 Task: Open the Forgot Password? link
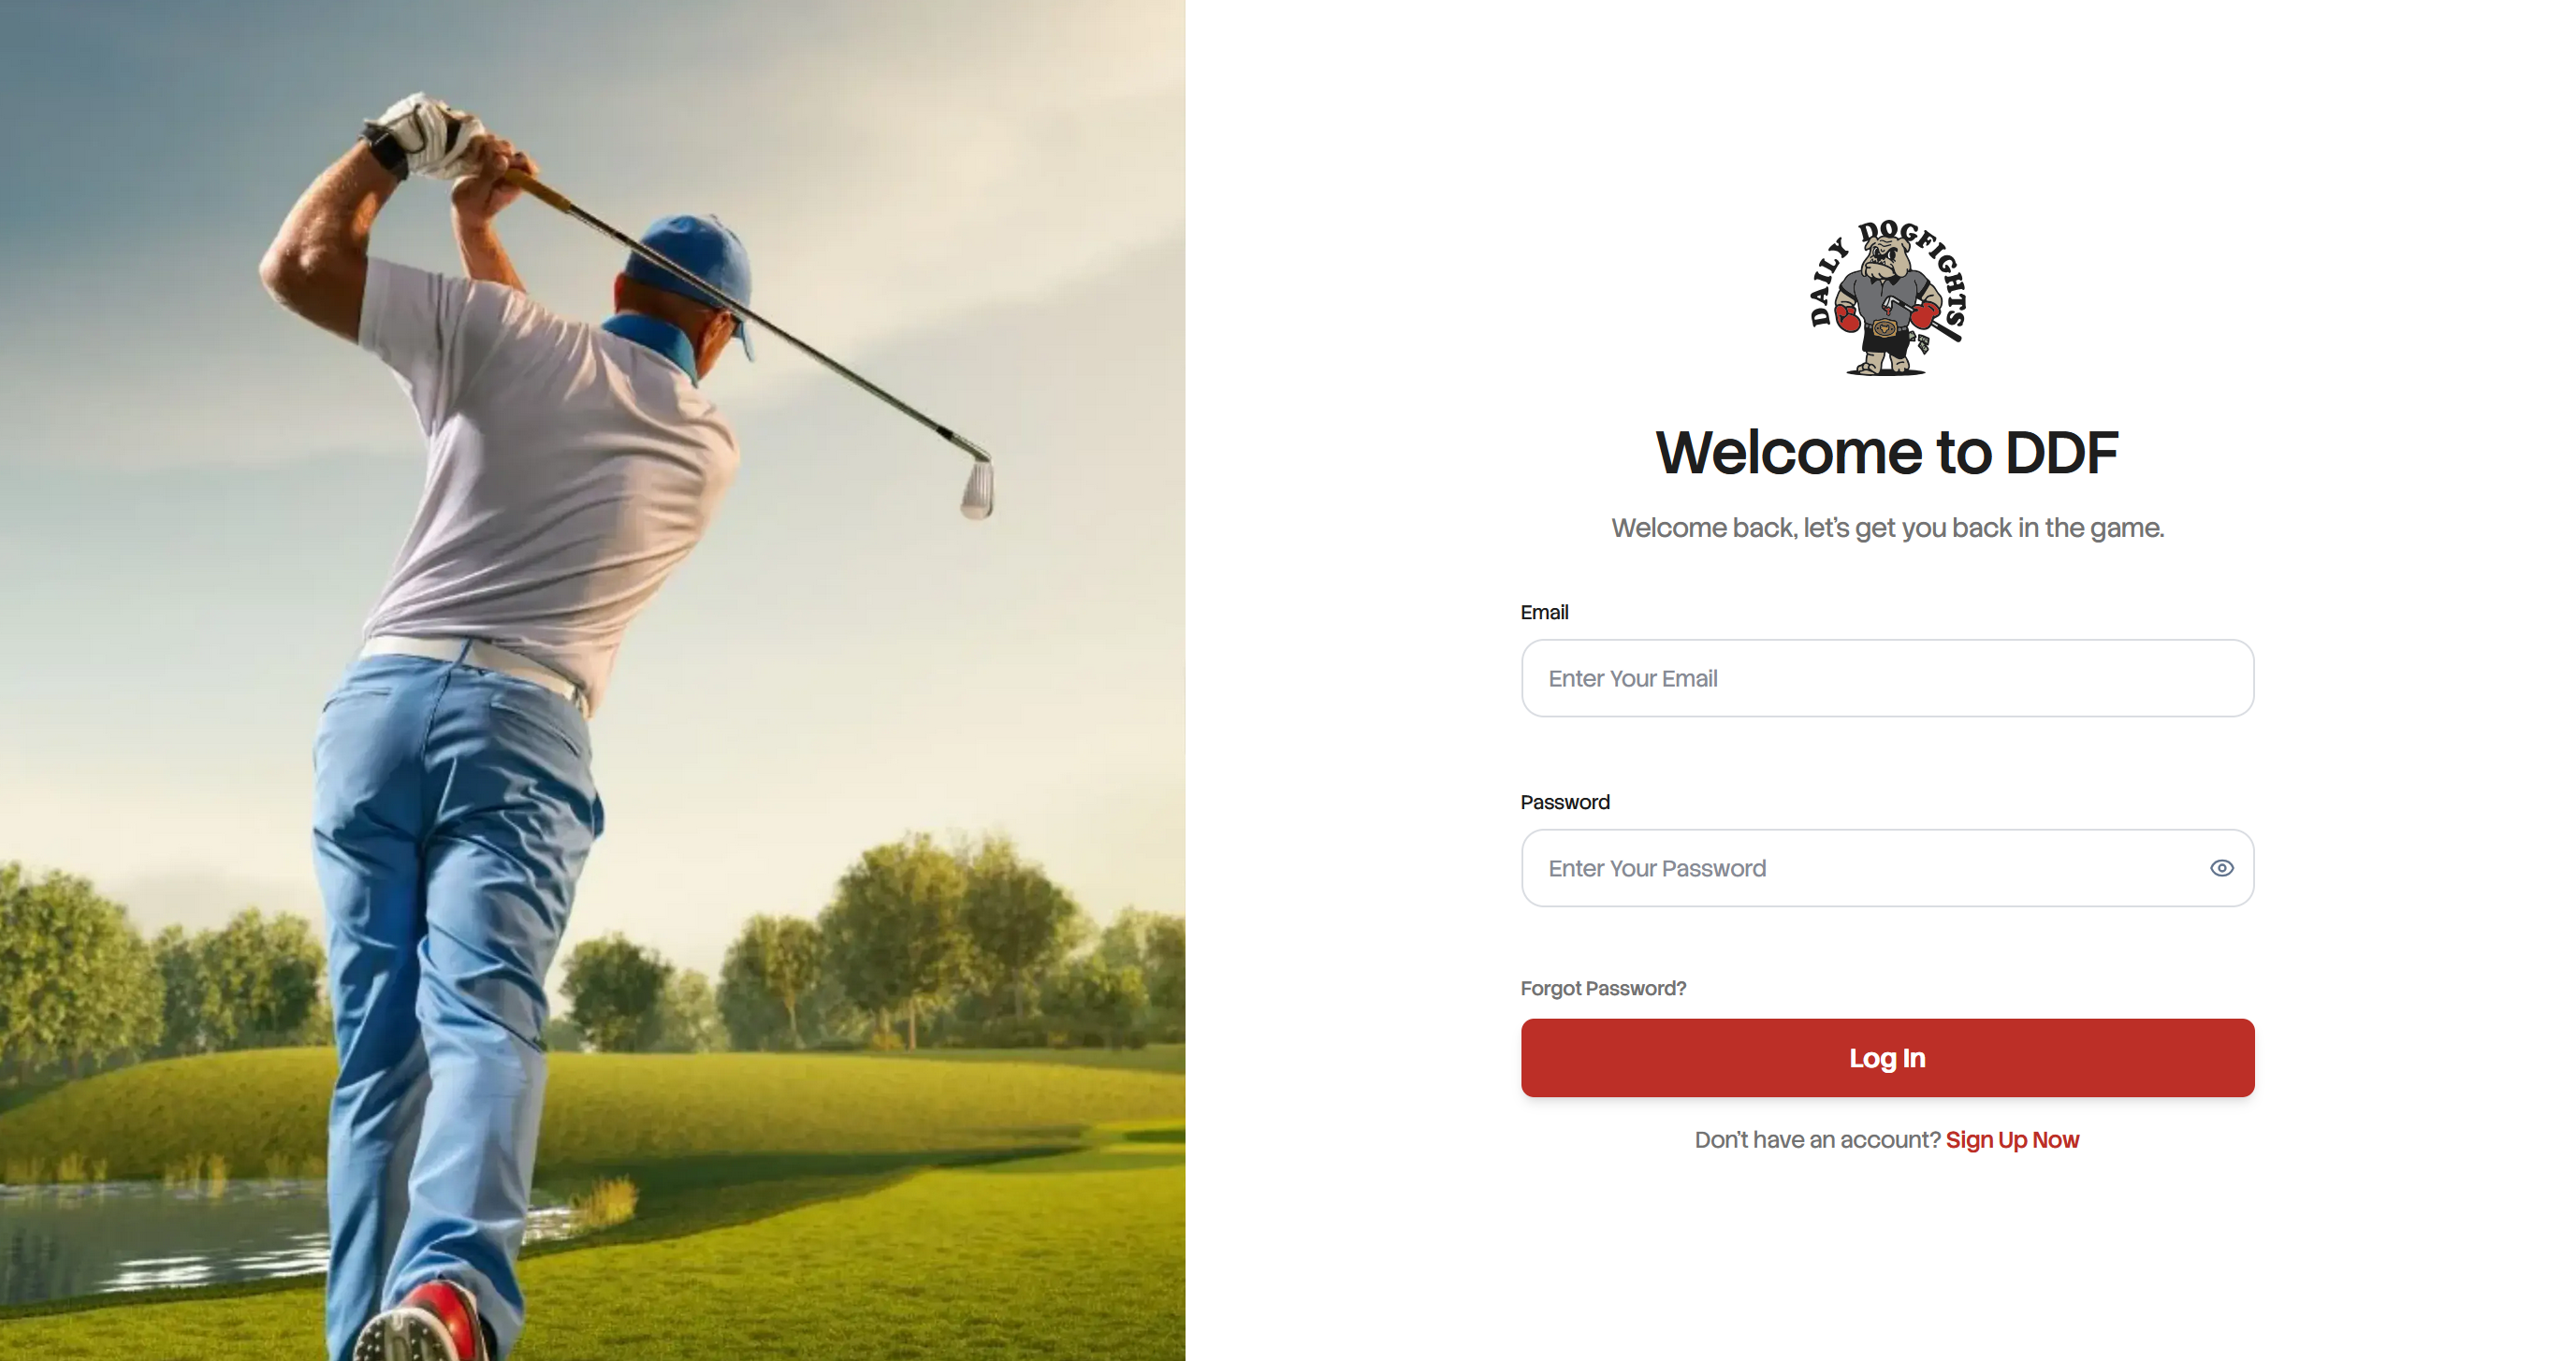coord(1602,988)
